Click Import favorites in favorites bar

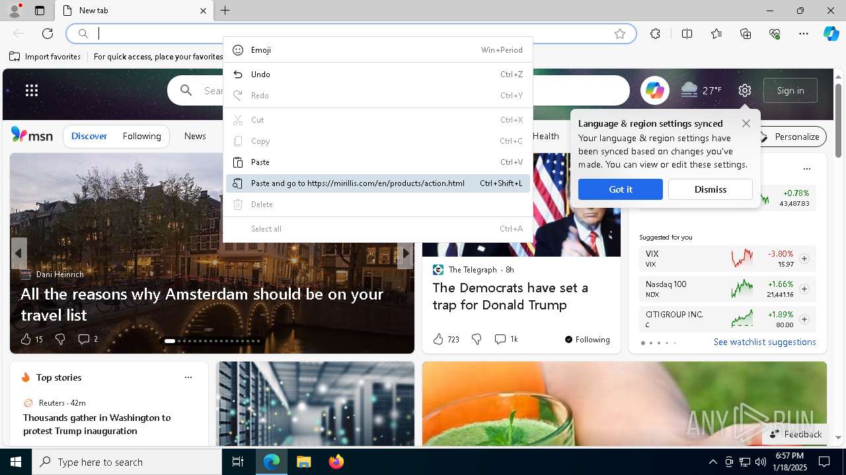tap(45, 57)
